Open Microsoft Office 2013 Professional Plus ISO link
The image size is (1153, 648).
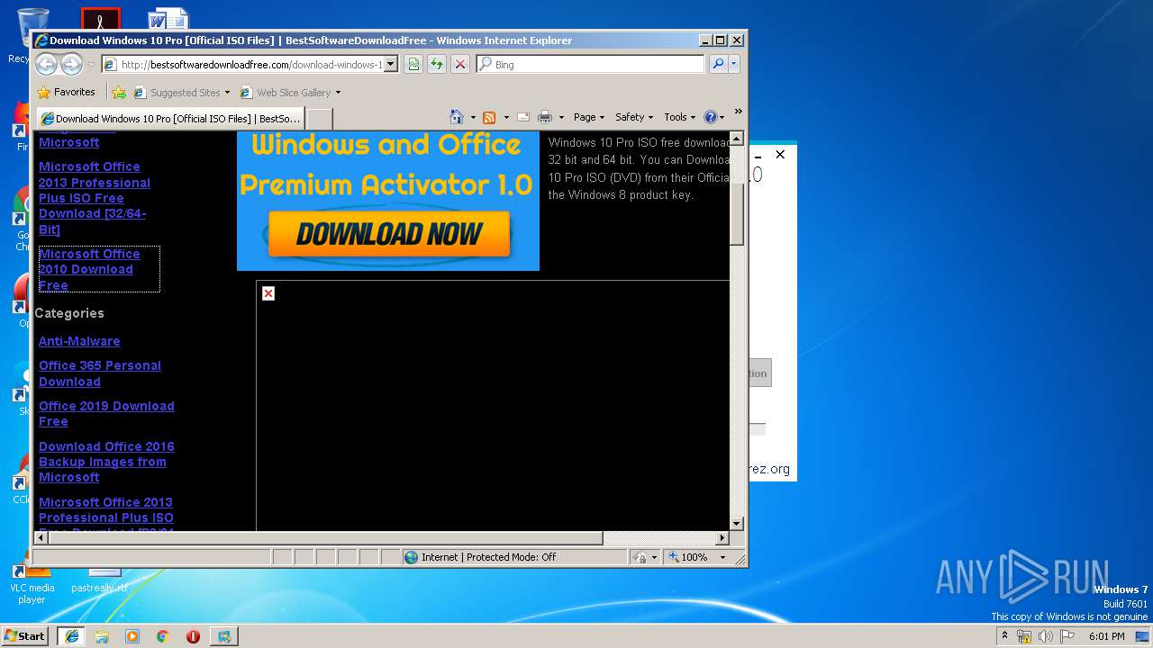coord(95,198)
